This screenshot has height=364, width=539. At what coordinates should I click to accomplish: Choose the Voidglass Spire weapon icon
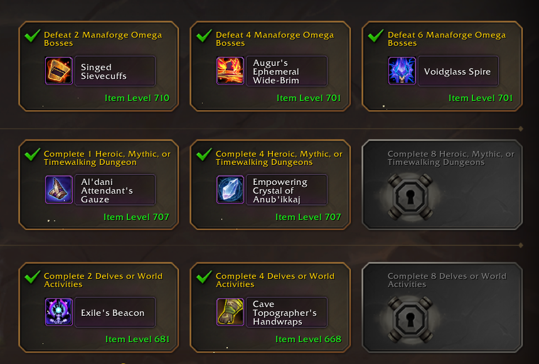(x=402, y=71)
